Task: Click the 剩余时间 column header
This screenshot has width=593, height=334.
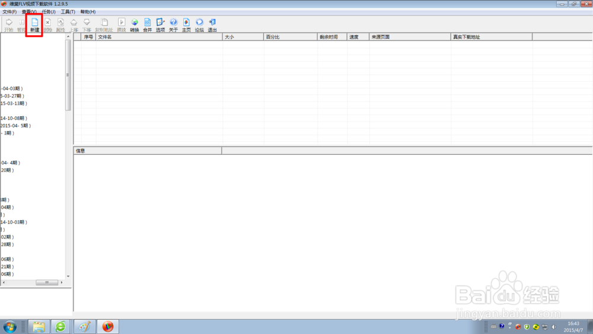Action: (x=333, y=37)
